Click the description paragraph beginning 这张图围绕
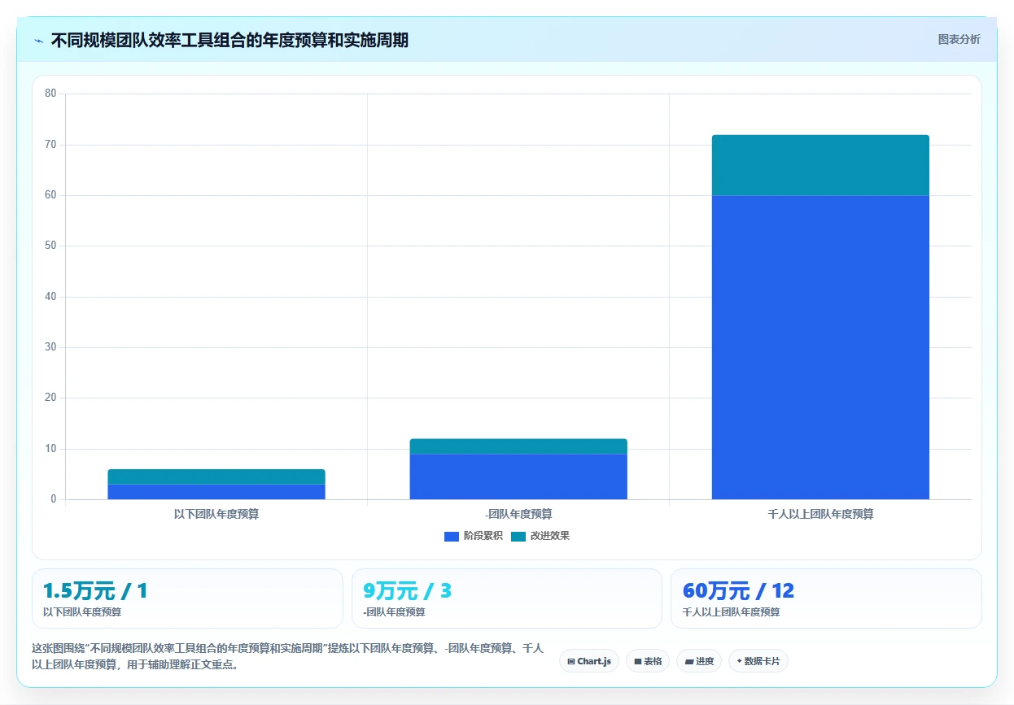The width and height of the screenshot is (1014, 705). (x=287, y=656)
